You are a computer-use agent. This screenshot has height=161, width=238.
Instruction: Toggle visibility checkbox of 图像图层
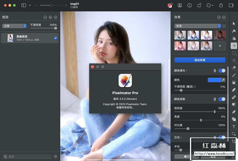click(55, 38)
